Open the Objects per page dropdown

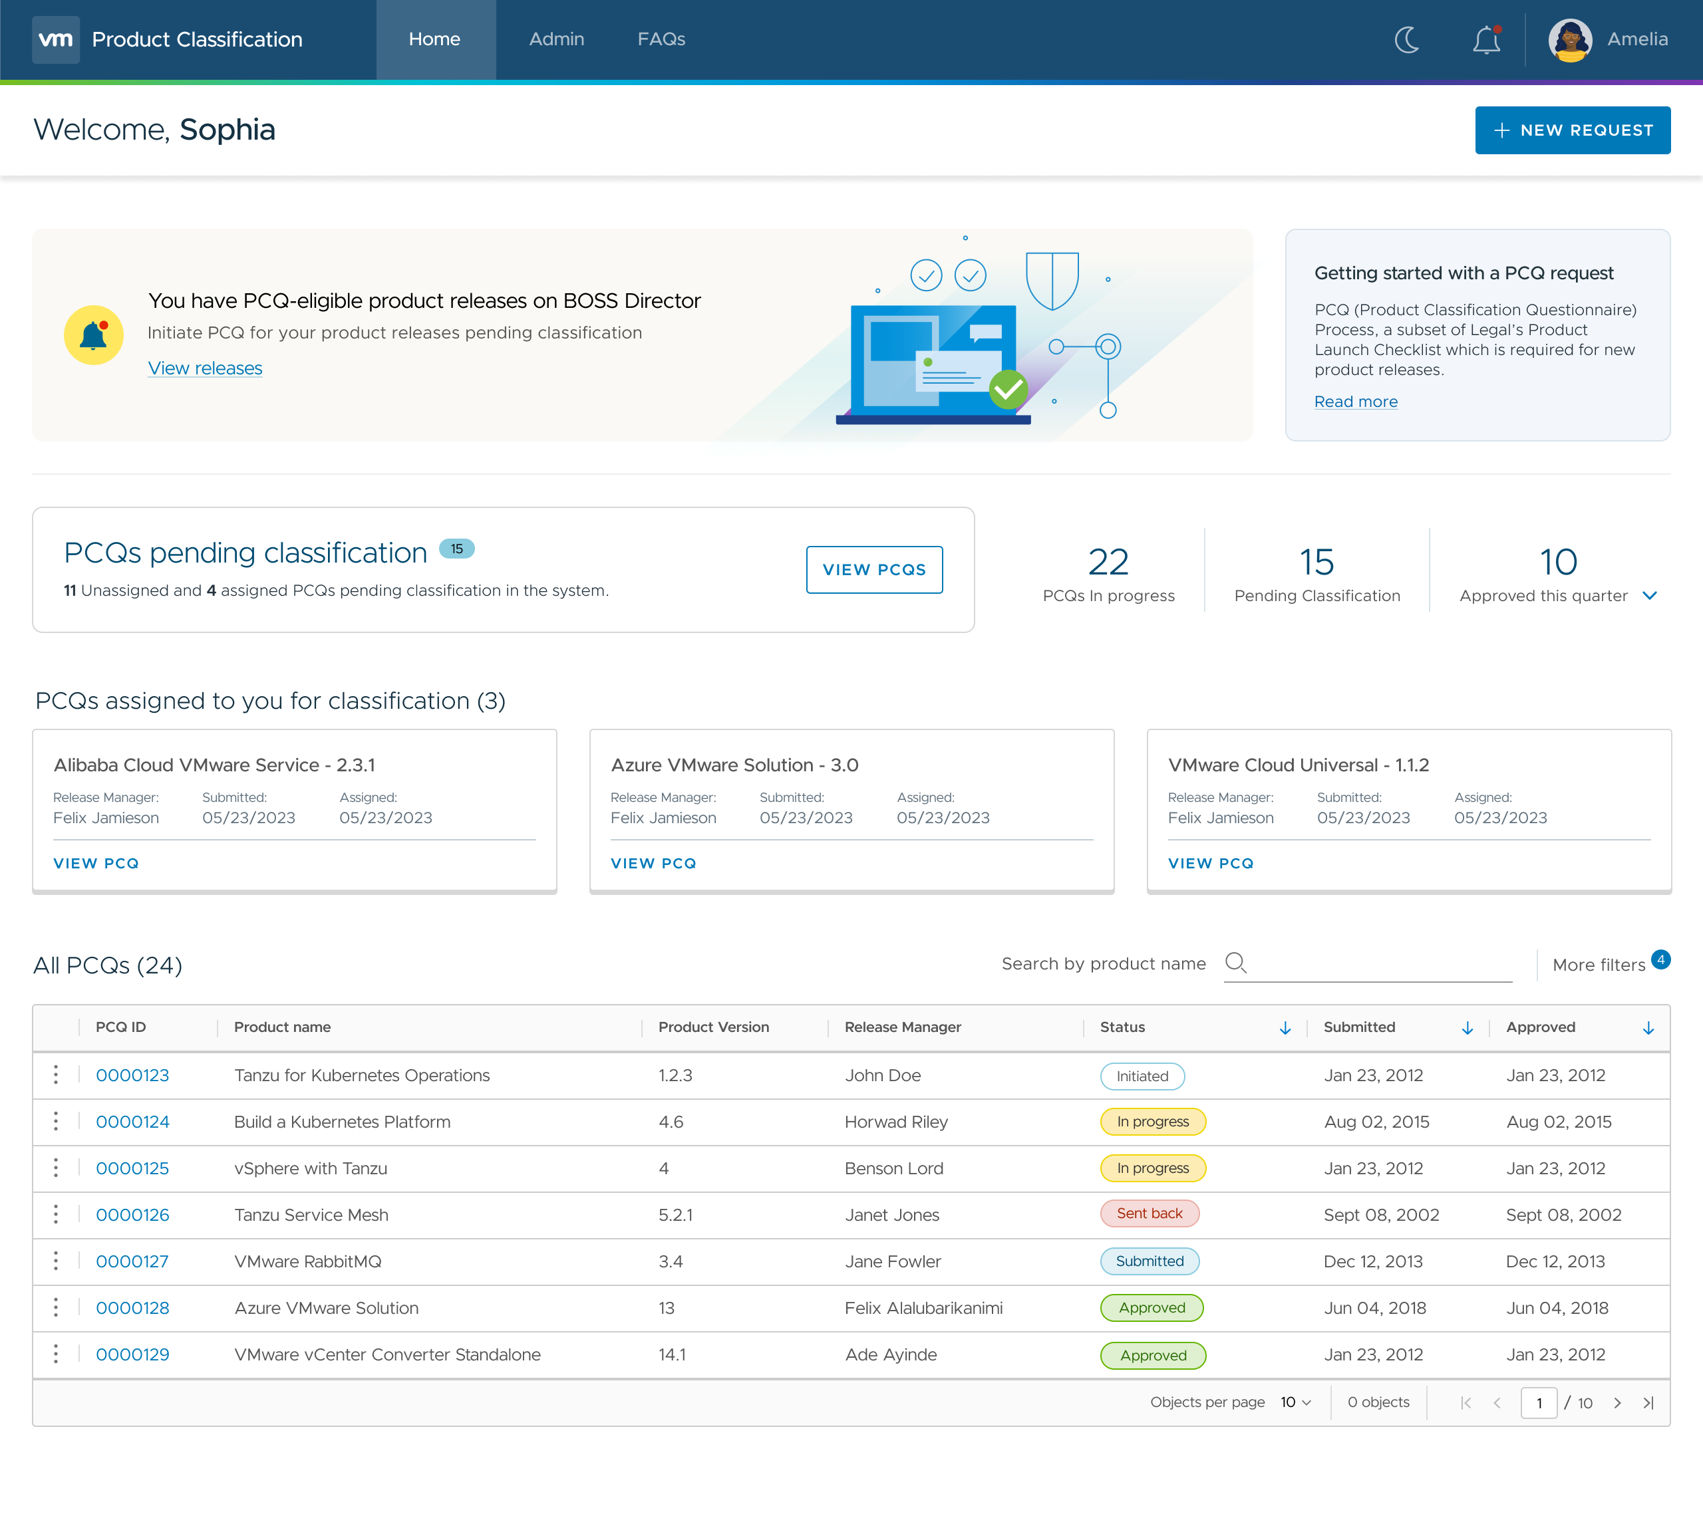click(x=1294, y=1402)
